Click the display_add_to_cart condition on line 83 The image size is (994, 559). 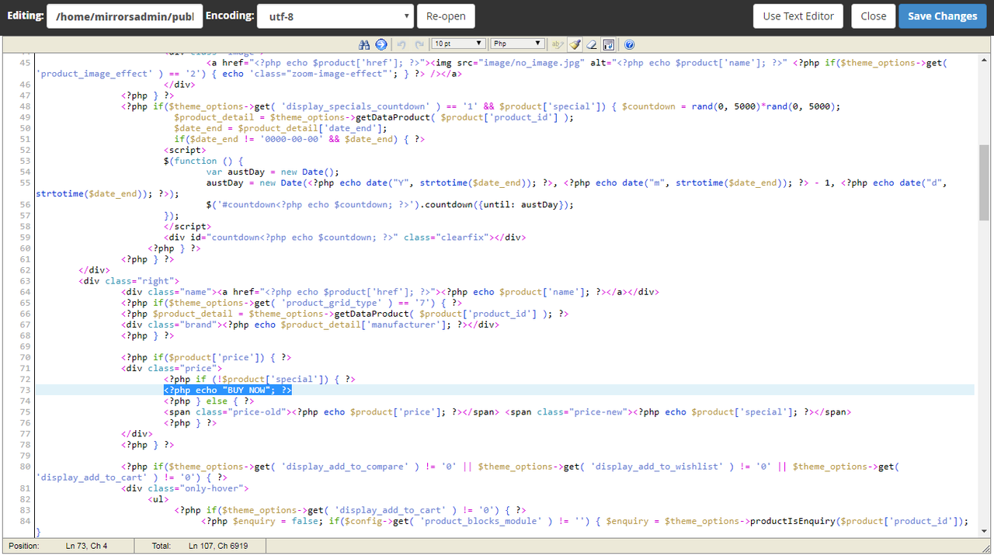click(x=350, y=510)
